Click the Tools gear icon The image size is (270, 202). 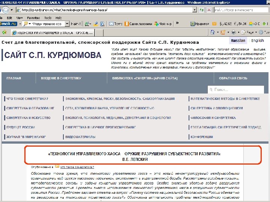261,32
